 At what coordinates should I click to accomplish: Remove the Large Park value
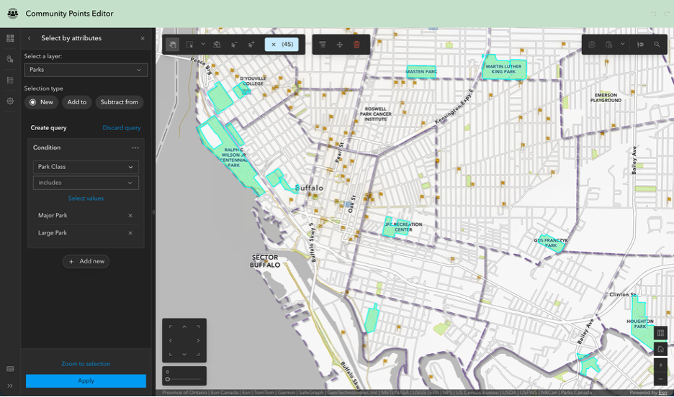point(130,233)
